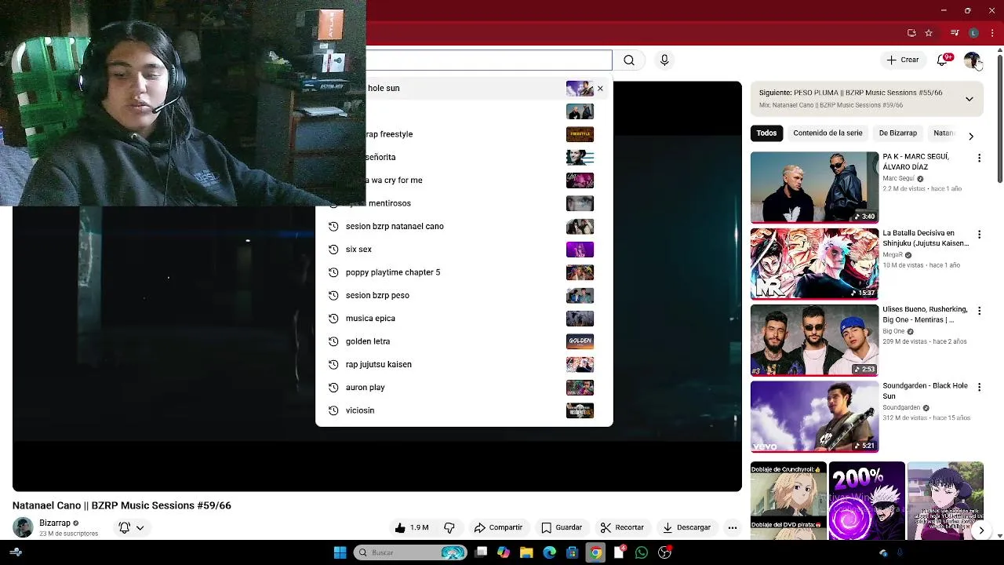Click the taskbar Buscar search box

[x=410, y=552]
